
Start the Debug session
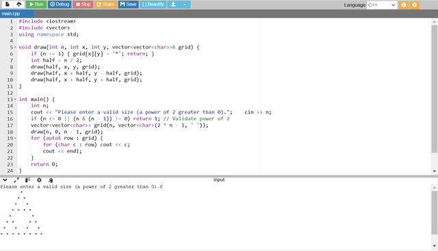(60, 4)
